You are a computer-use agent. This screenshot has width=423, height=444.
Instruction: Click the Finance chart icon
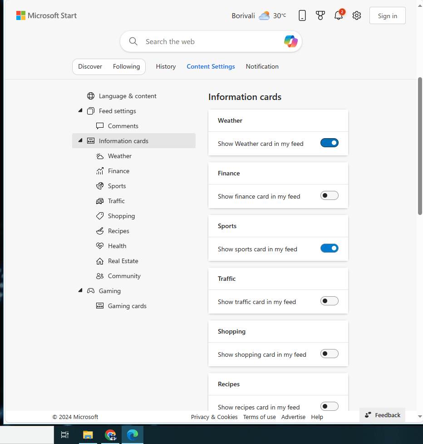tap(100, 171)
